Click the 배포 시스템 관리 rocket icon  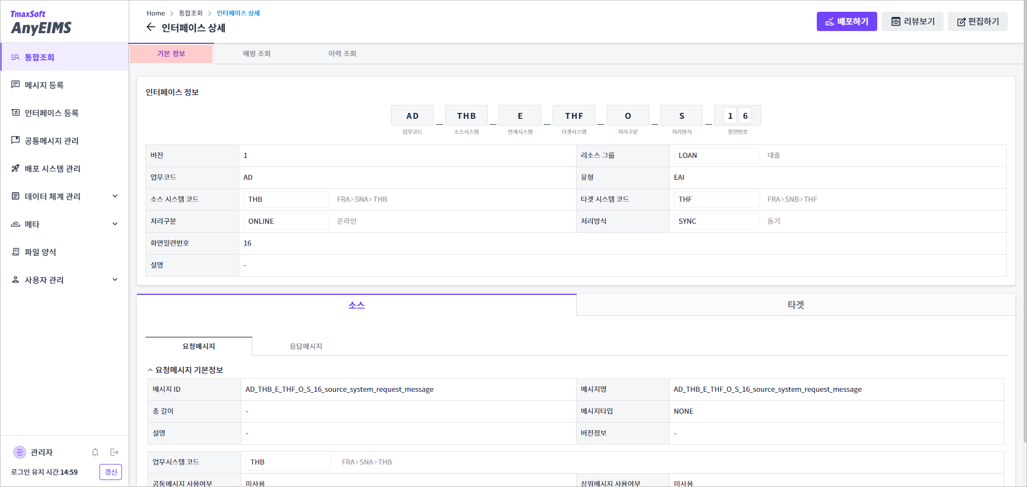coord(16,169)
